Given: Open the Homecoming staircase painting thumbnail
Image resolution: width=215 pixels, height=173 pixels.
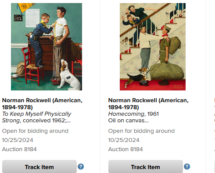Looking at the screenshot, I should click(153, 47).
